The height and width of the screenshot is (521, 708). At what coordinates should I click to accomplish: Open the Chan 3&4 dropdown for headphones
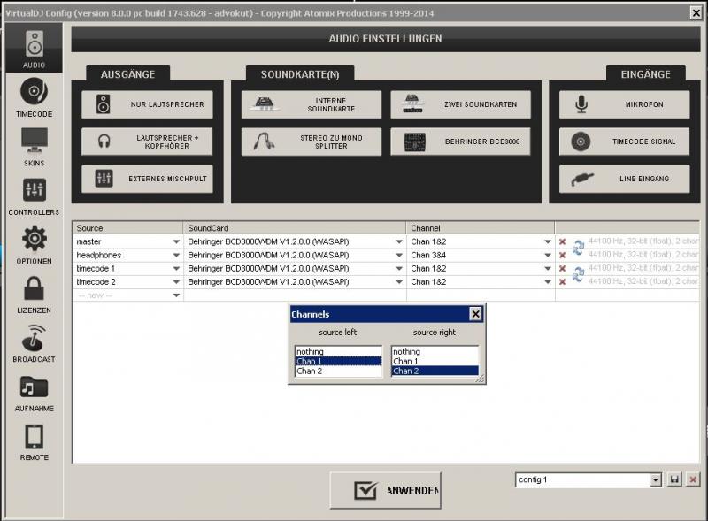click(548, 255)
